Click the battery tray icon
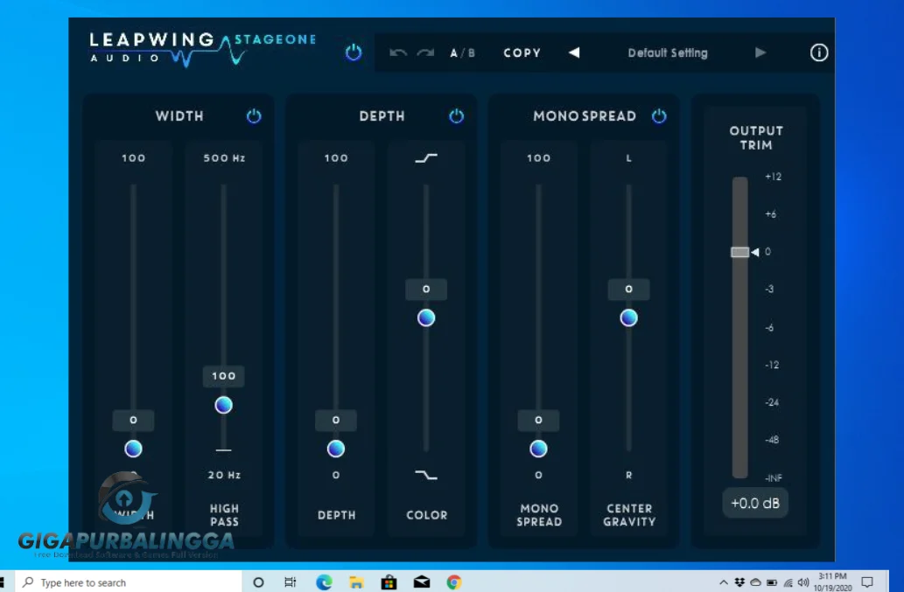904x592 pixels. (x=772, y=582)
